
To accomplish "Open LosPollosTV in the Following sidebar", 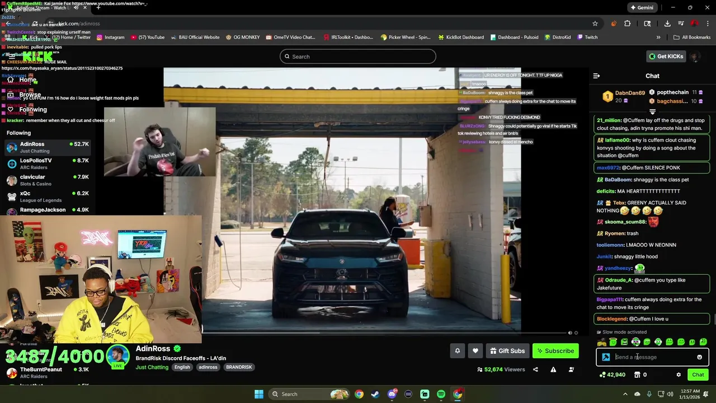I will point(48,163).
